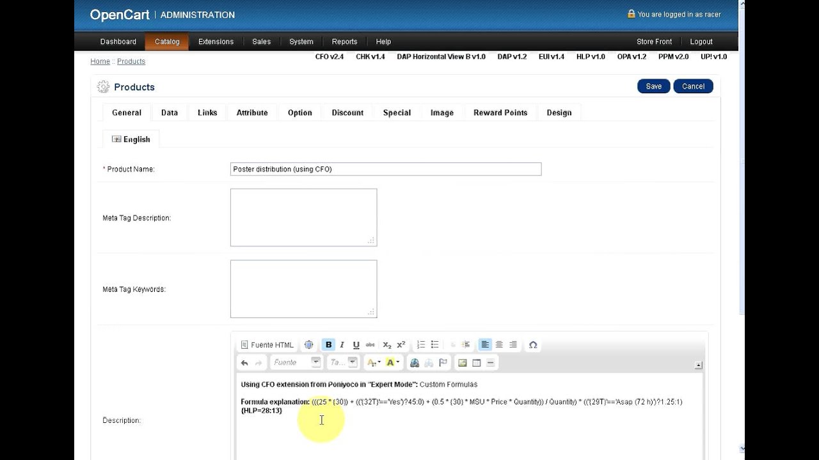
Task: Insert link in editor
Action: coord(415,363)
